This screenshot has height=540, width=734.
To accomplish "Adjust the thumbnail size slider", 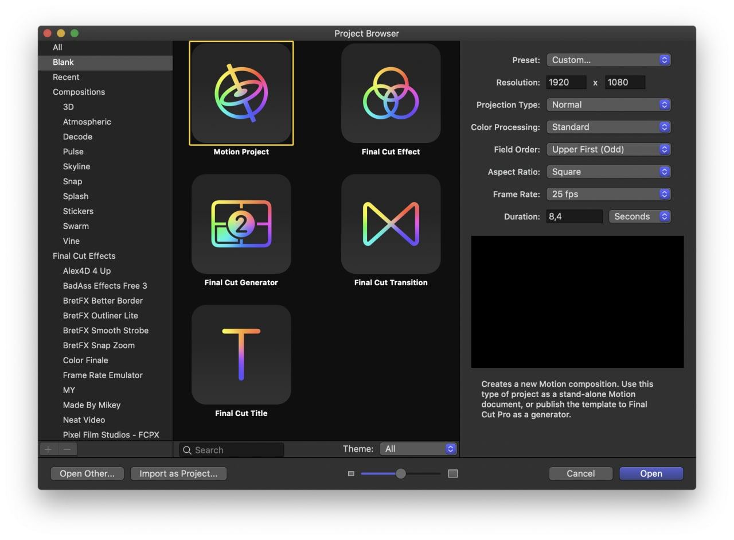I will tap(401, 473).
